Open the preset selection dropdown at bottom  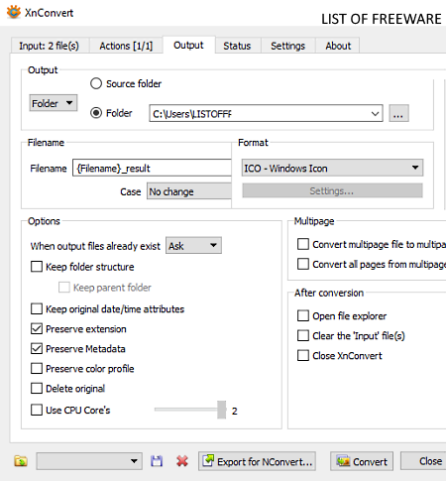89,461
